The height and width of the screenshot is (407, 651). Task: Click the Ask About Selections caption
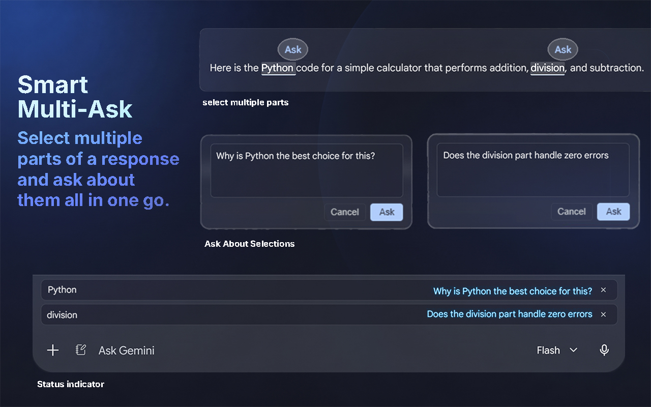pos(250,244)
